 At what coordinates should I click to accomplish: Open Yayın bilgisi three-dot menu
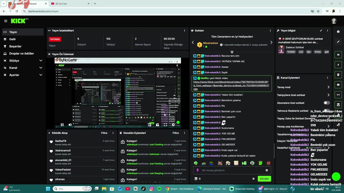point(327,31)
